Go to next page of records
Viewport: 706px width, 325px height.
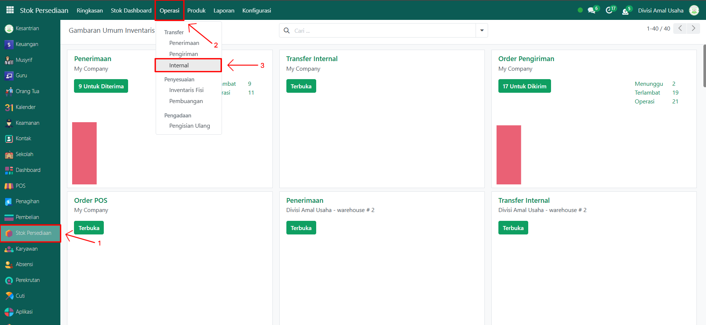[x=693, y=28]
